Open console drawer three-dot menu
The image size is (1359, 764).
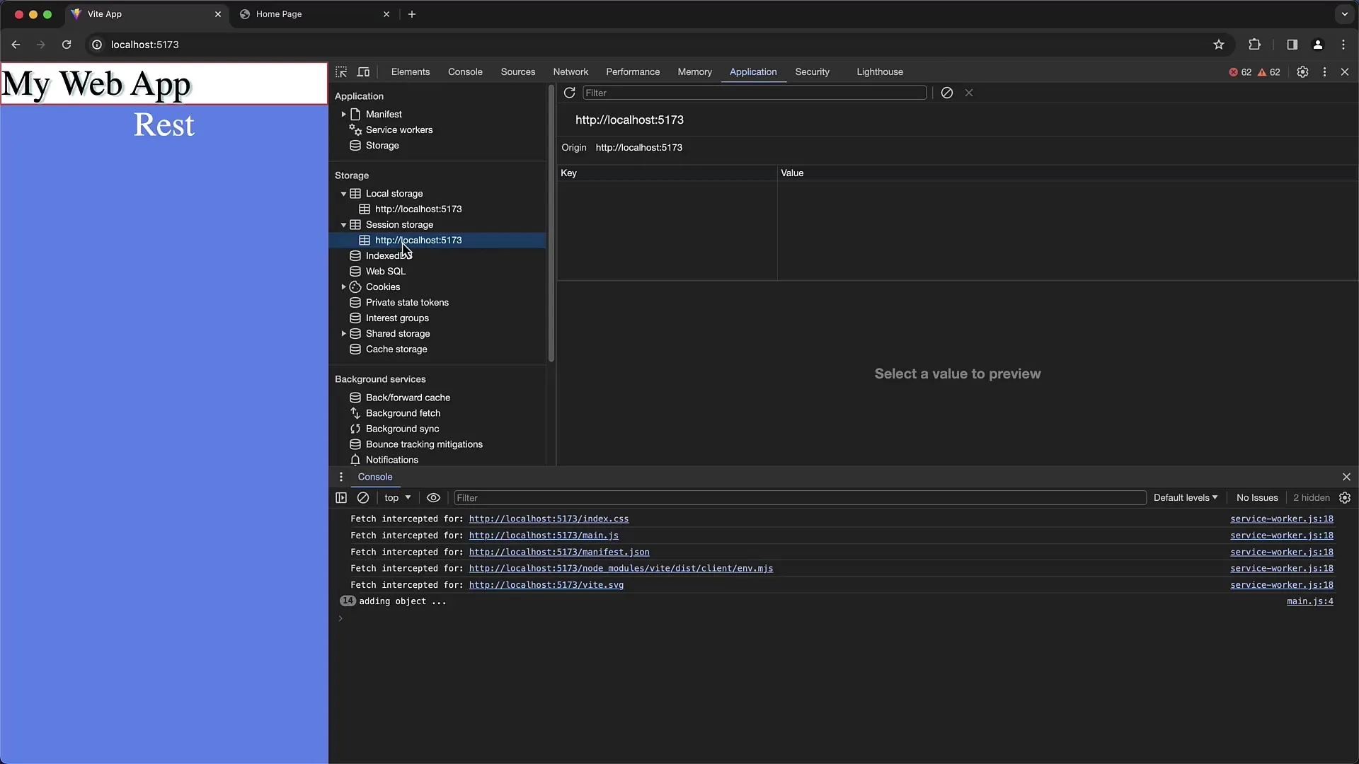pyautogui.click(x=341, y=477)
